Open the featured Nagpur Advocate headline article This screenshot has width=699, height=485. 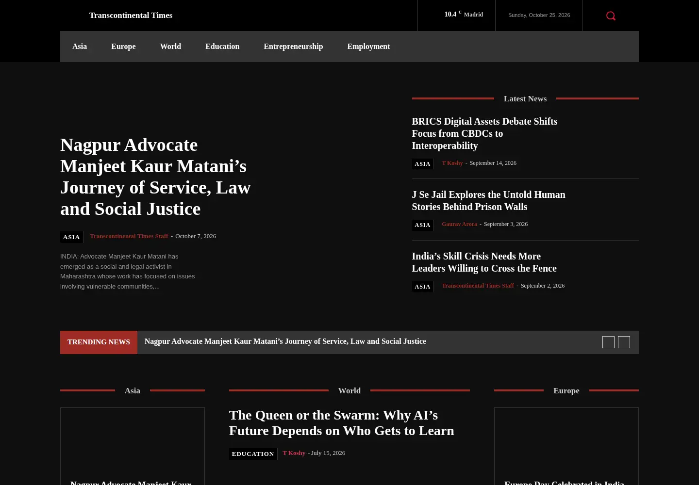click(x=155, y=177)
